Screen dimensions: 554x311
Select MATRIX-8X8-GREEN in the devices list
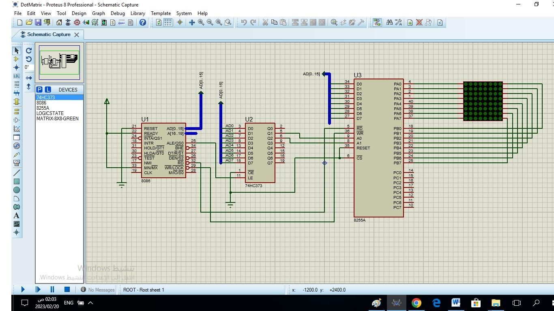pyautogui.click(x=58, y=119)
